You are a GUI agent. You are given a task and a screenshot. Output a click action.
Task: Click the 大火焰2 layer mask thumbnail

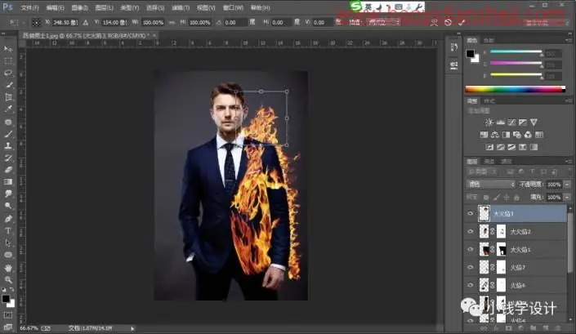(501, 232)
